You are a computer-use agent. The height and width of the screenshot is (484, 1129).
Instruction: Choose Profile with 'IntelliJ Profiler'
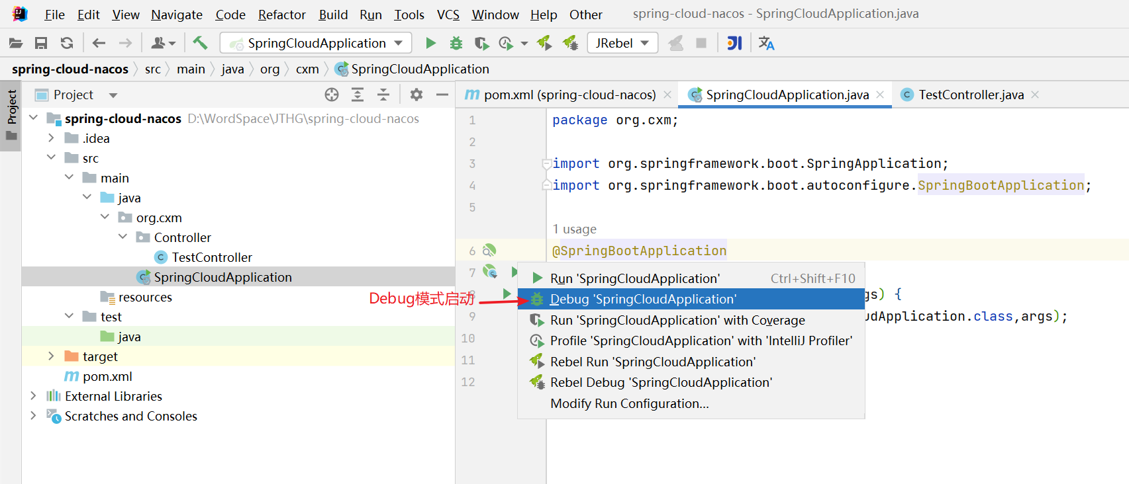click(x=691, y=341)
